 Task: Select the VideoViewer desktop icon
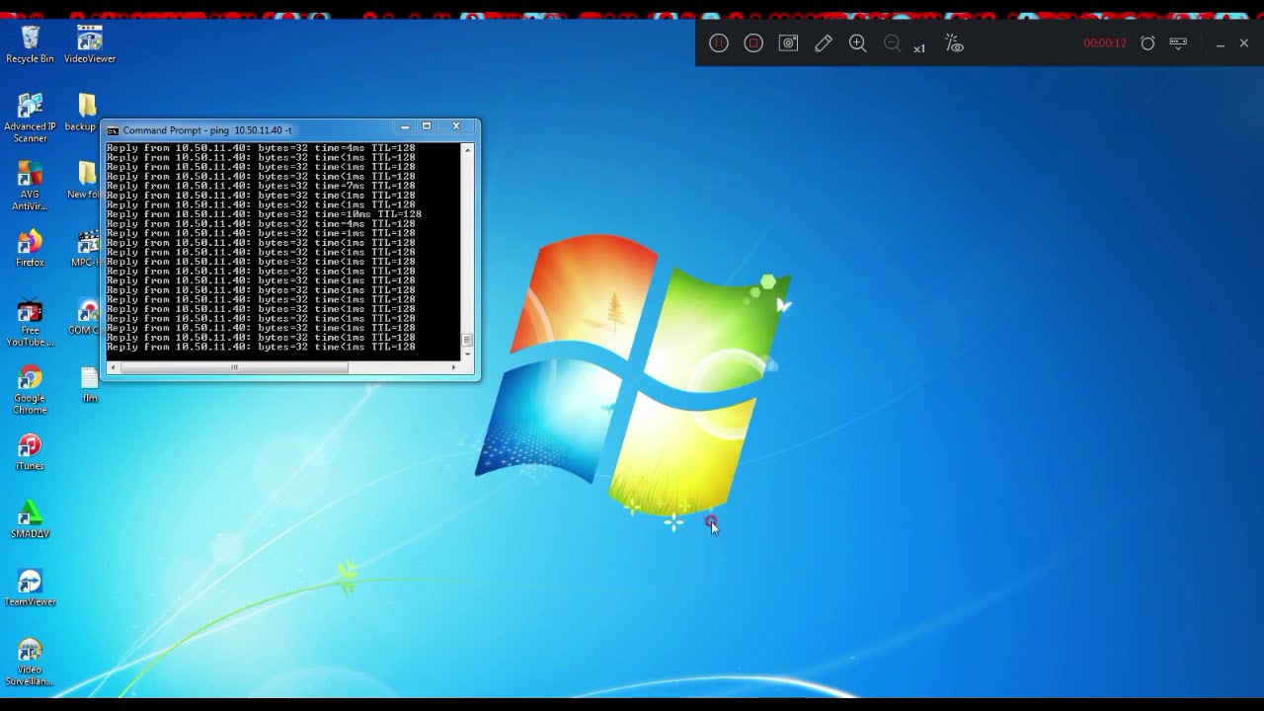[x=90, y=44]
